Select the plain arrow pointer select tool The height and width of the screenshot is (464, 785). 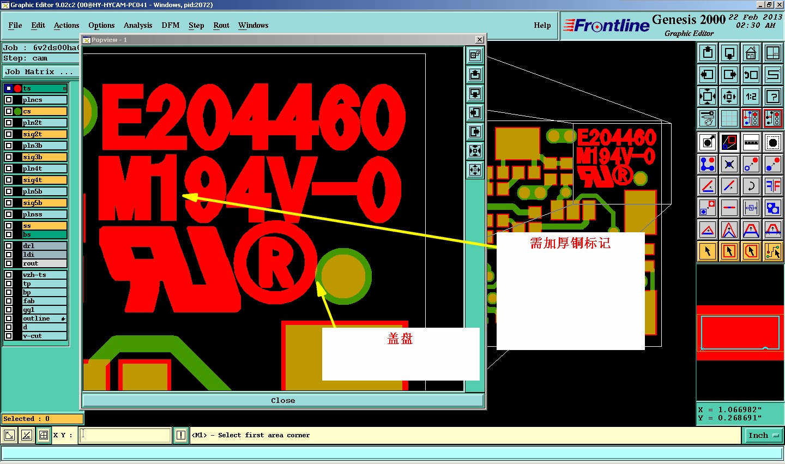tap(708, 251)
